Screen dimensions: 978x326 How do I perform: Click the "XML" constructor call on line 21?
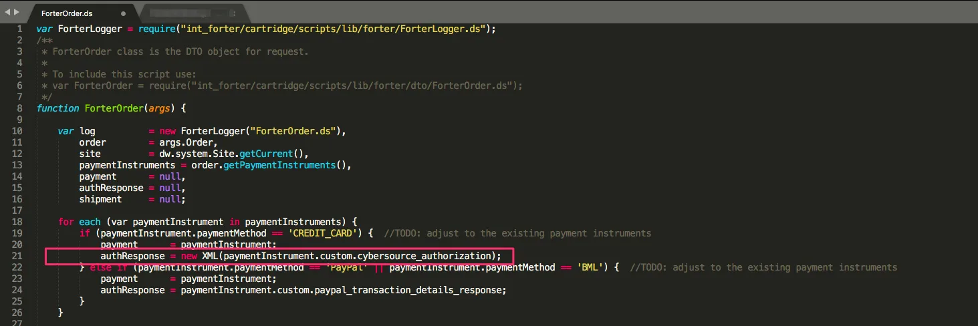point(210,256)
